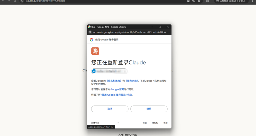Follow the "使用 Google 账号登录"功能 link

pos(116,95)
